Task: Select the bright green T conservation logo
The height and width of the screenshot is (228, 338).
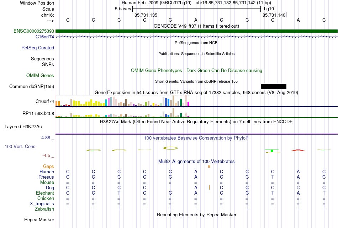Action: pyautogui.click(x=272, y=150)
